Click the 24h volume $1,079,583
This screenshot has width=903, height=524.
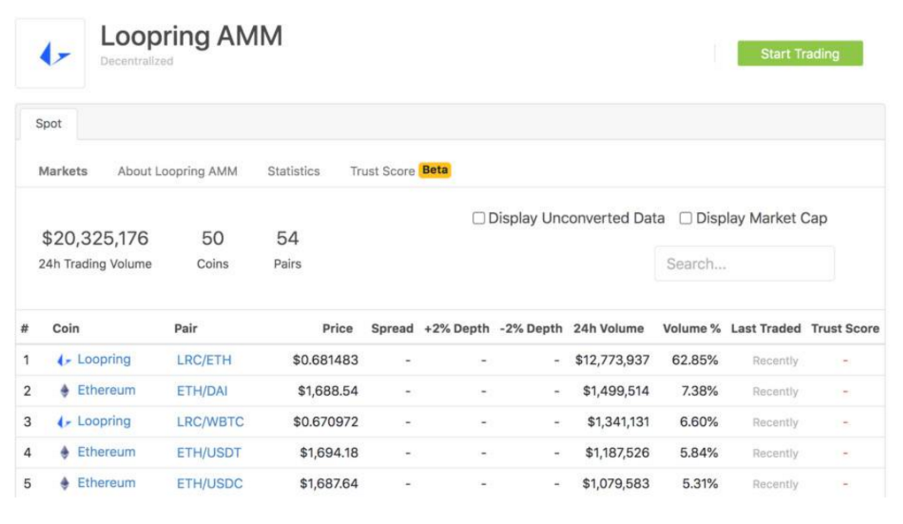(616, 483)
